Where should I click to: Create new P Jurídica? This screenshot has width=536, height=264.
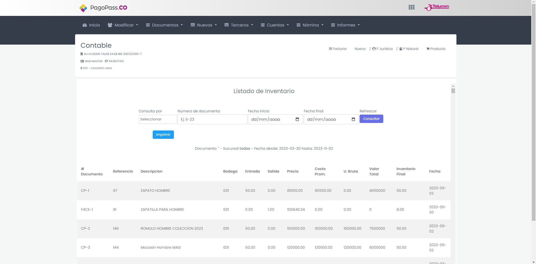tap(382, 49)
